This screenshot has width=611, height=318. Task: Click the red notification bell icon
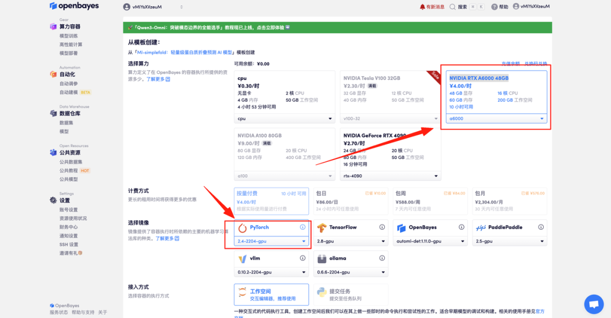[x=422, y=7]
